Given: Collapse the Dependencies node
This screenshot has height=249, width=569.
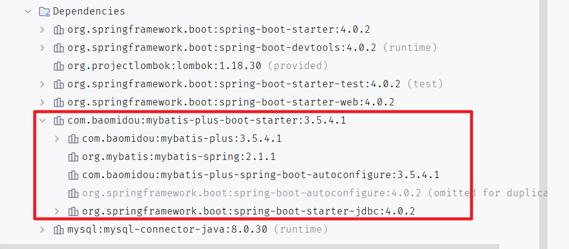Looking at the screenshot, I should [x=28, y=12].
